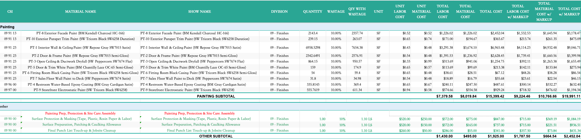Select the PAINTING SUBTOTAL label
This screenshot has width=581, height=139.
coord(216,96)
